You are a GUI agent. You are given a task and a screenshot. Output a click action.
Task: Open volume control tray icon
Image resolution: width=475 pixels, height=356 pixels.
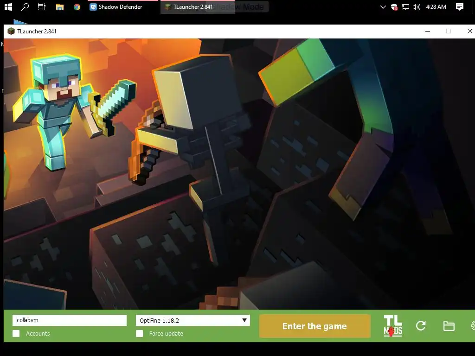(x=417, y=6)
